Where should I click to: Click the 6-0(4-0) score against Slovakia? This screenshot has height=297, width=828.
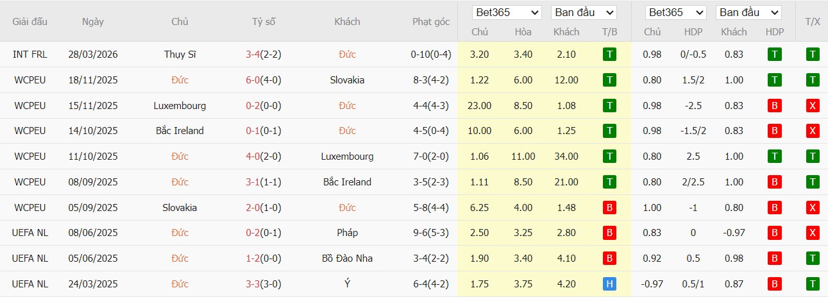pos(263,80)
